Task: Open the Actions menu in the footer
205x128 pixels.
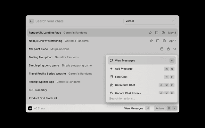Action: pyautogui.click(x=165, y=108)
